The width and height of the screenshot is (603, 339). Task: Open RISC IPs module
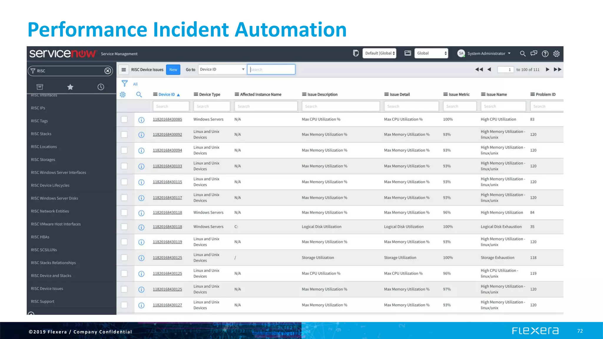click(38, 108)
